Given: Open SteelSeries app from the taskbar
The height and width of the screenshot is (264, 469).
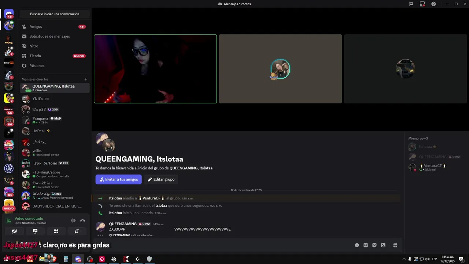Looking at the screenshot, I should tap(114, 259).
